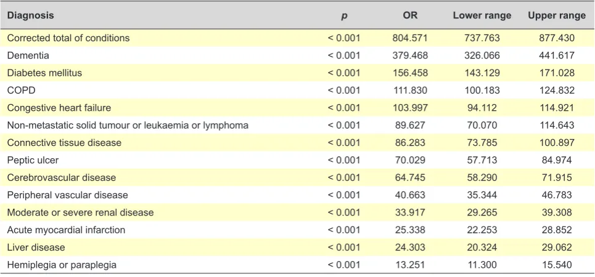This screenshot has height=277, width=595.
Task: Click the Diagnosis column header
Action: click(x=30, y=15)
